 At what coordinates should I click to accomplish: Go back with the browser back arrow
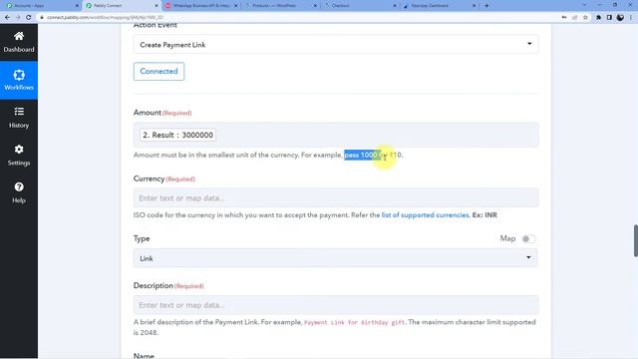[x=7, y=18]
